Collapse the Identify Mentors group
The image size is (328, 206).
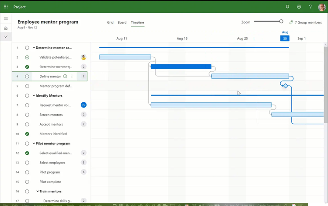coord(34,96)
